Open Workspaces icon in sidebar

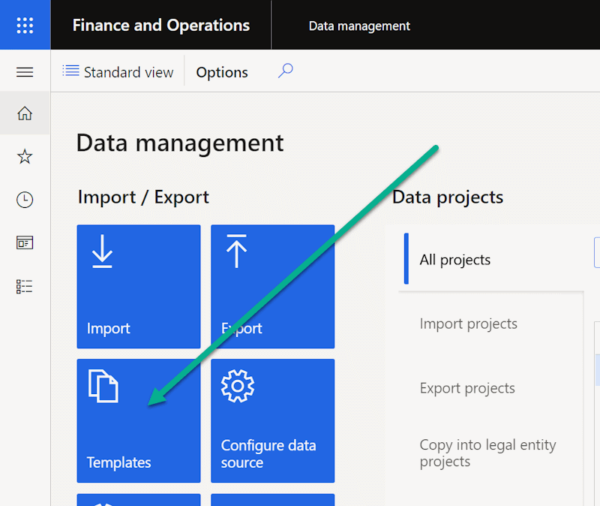25,242
